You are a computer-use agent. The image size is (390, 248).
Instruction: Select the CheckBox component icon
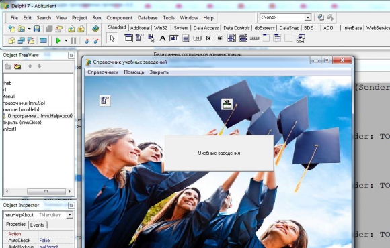208,38
